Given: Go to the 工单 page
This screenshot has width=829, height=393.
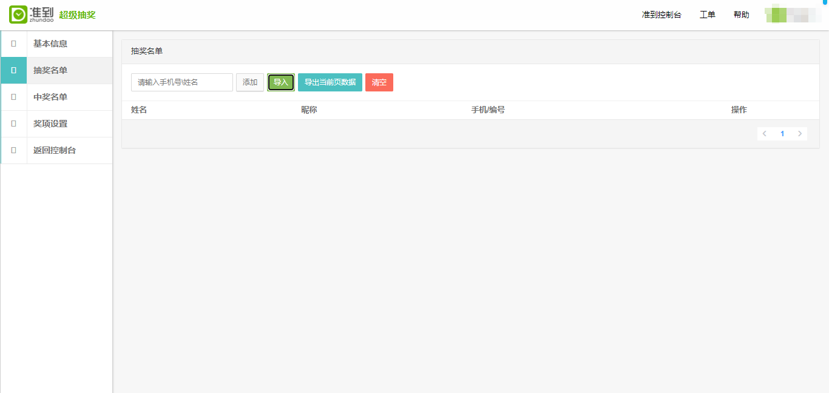Looking at the screenshot, I should (x=708, y=15).
